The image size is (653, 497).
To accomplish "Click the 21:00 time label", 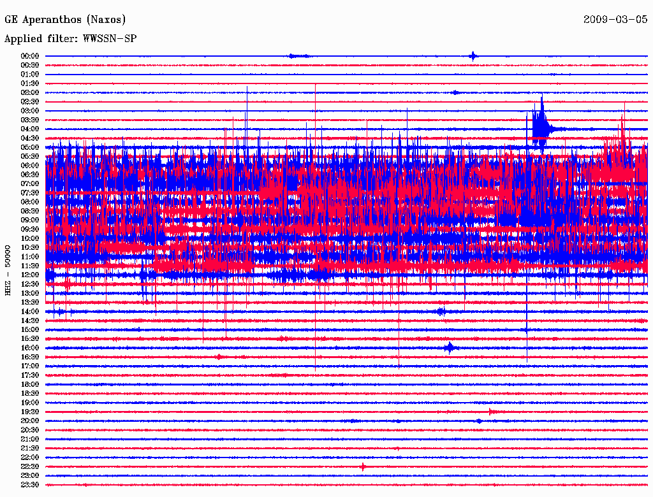I will point(30,439).
